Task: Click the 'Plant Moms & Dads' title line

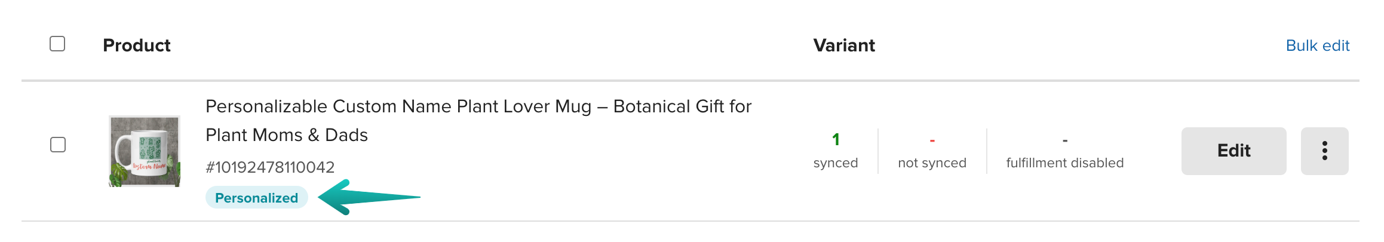Action: (x=287, y=135)
